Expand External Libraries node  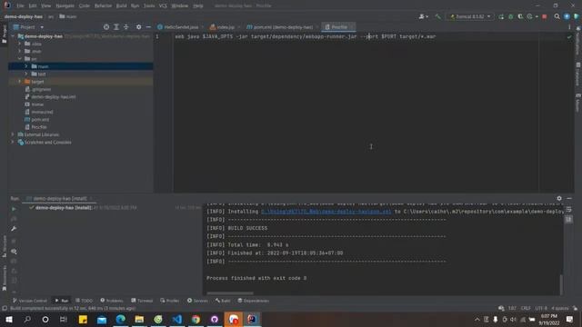[x=13, y=134]
